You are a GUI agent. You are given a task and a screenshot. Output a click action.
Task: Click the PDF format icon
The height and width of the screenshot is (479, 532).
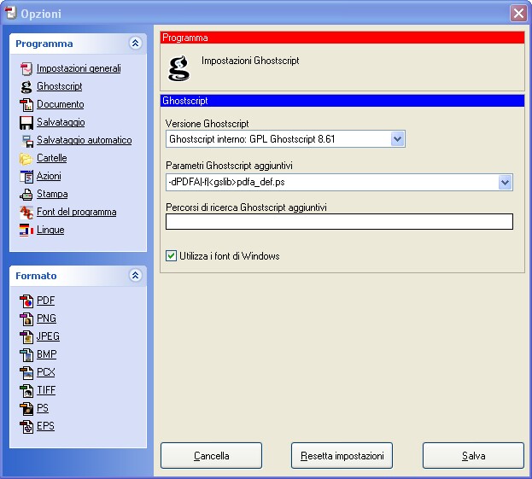[x=26, y=301]
